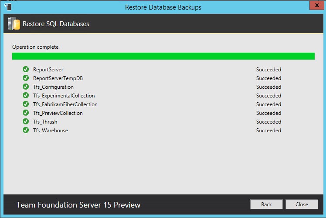Screen dimensions: 326x218
Task: Click the success icon next to ReportServerTempDB
Action: [x=26, y=78]
